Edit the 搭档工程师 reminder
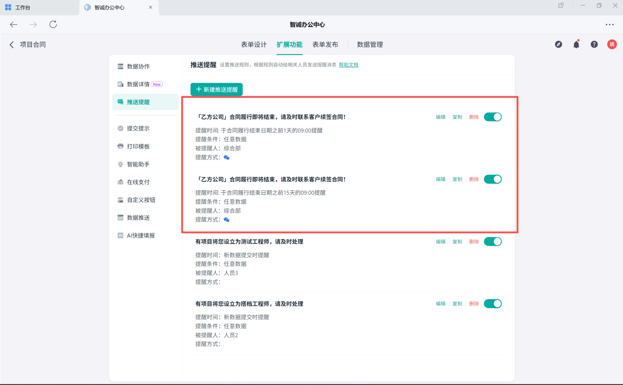 click(441, 304)
